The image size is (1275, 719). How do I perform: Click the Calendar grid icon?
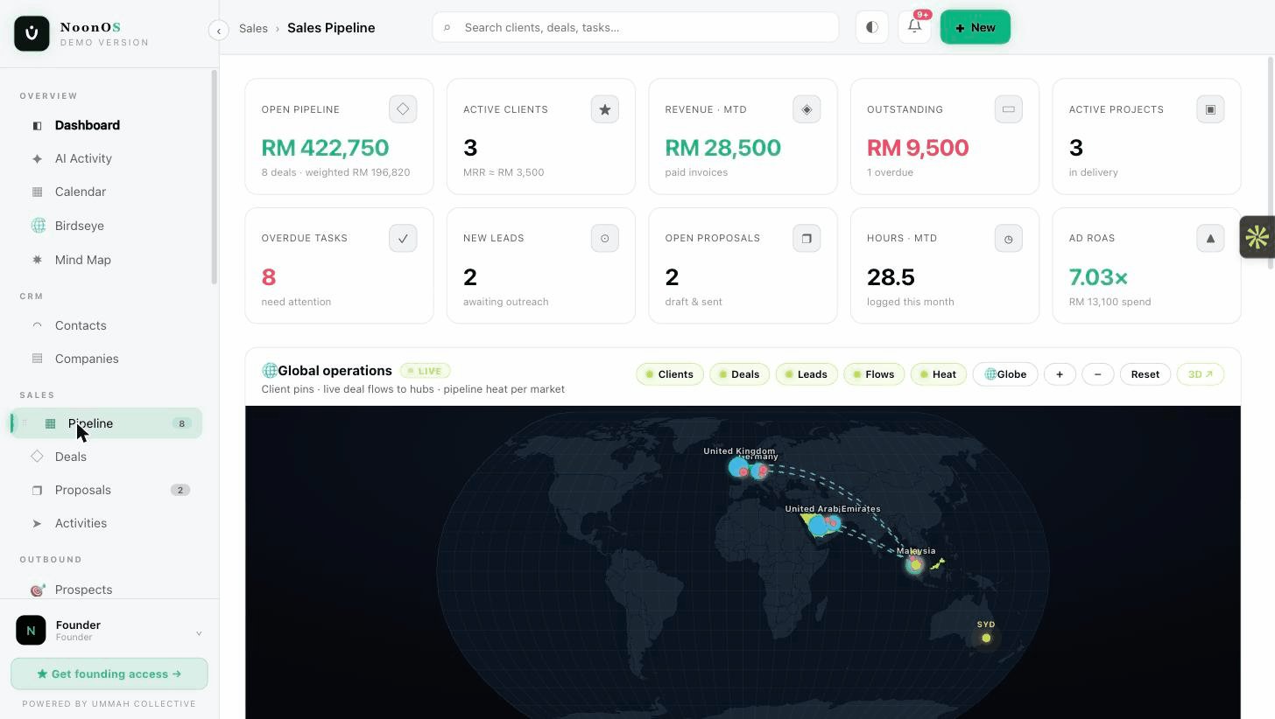pyautogui.click(x=37, y=192)
